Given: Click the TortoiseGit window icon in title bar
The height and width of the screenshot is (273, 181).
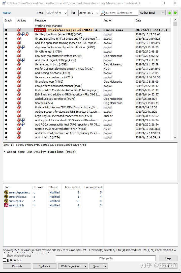Looking at the screenshot, I should pos(4,3).
